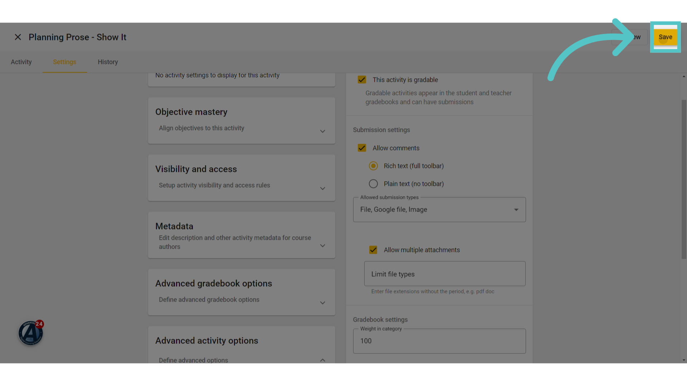Click the Gradebook settings label
This screenshot has height=386, width=687.
(380, 320)
